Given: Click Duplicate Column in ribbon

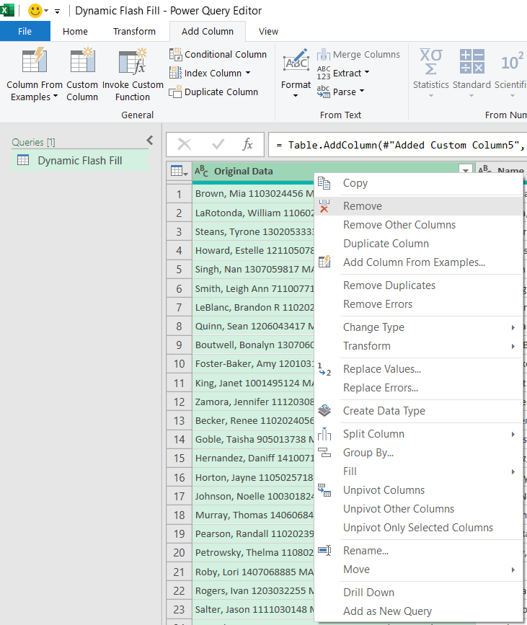Looking at the screenshot, I should coord(213,92).
